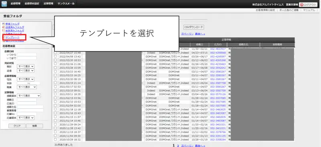Open the 掲載媒体 dropdown under 記事情報
Image resolution: width=321 pixels, height=147 pixels.
pyautogui.click(x=29, y=95)
